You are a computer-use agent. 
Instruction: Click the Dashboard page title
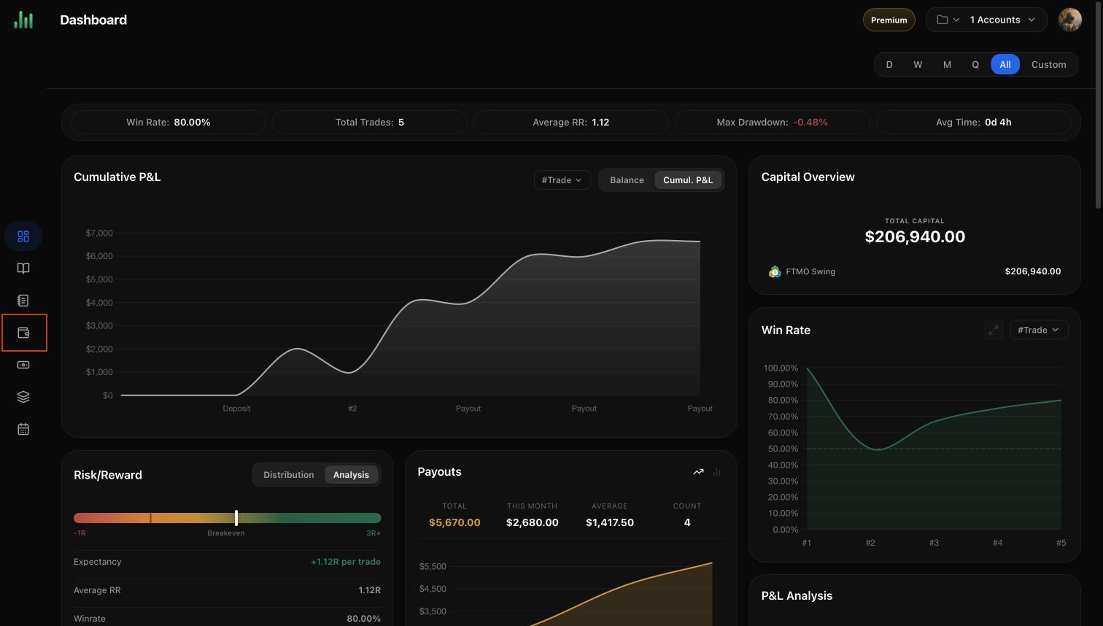click(93, 20)
